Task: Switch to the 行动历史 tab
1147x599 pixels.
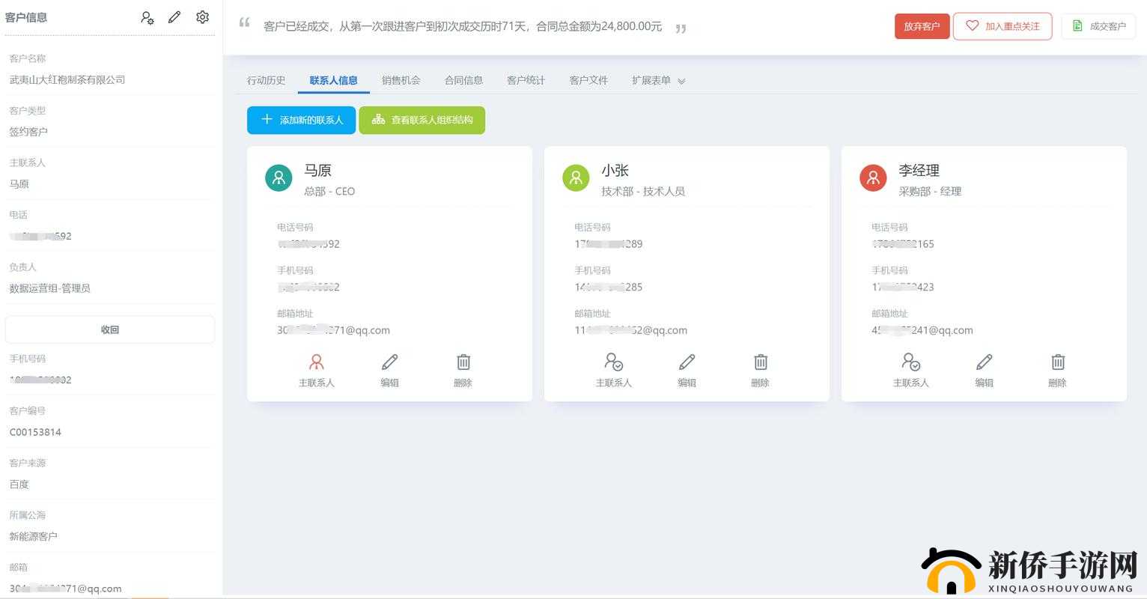Action: (x=267, y=79)
